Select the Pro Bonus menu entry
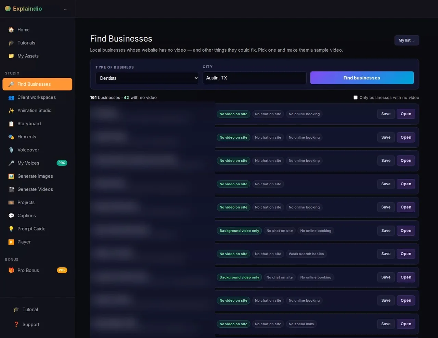Viewport: 438px width, 338px height. [37, 270]
